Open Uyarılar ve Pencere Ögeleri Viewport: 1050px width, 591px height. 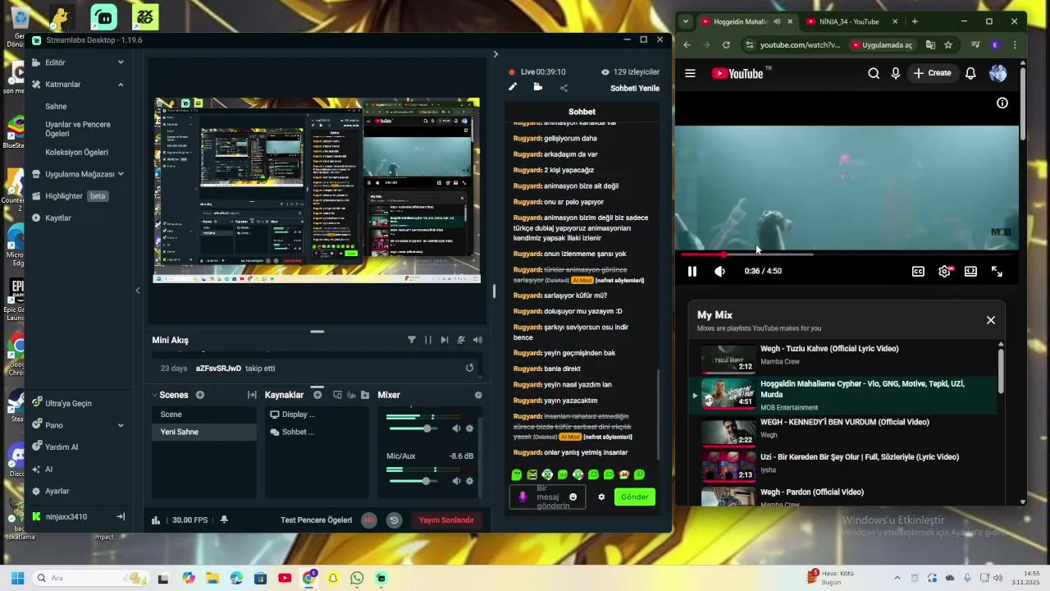click(x=78, y=129)
